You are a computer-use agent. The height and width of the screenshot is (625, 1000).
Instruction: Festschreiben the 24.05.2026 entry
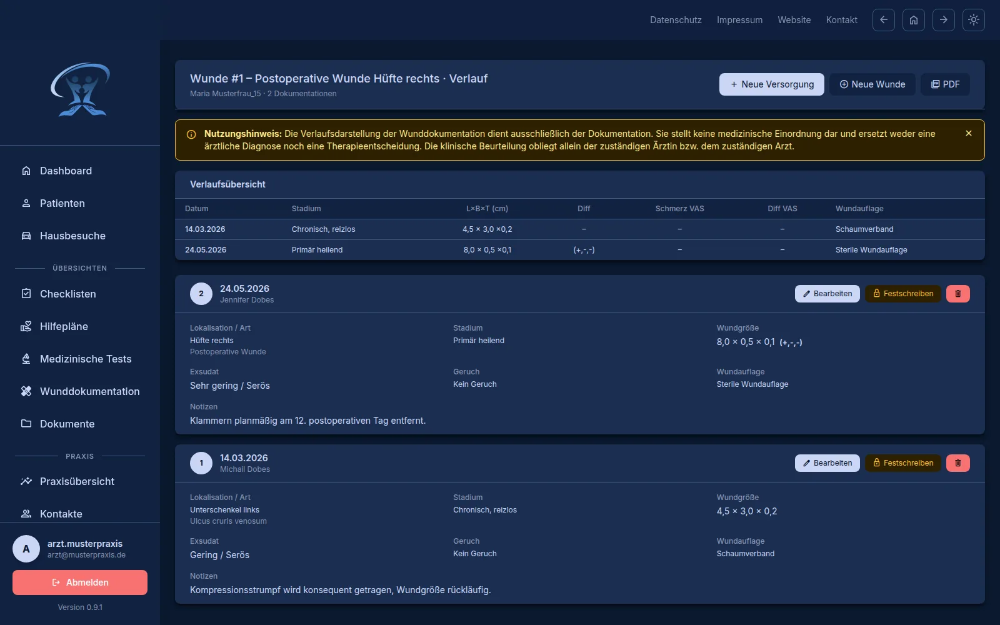tap(903, 294)
